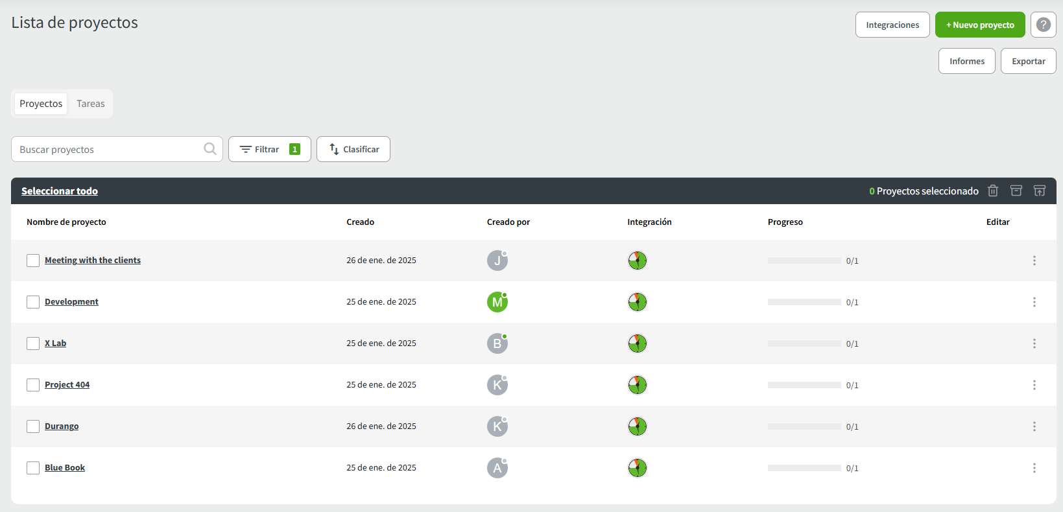The image size is (1063, 512).
Task: Click the unarchive projects icon
Action: 1039,191
